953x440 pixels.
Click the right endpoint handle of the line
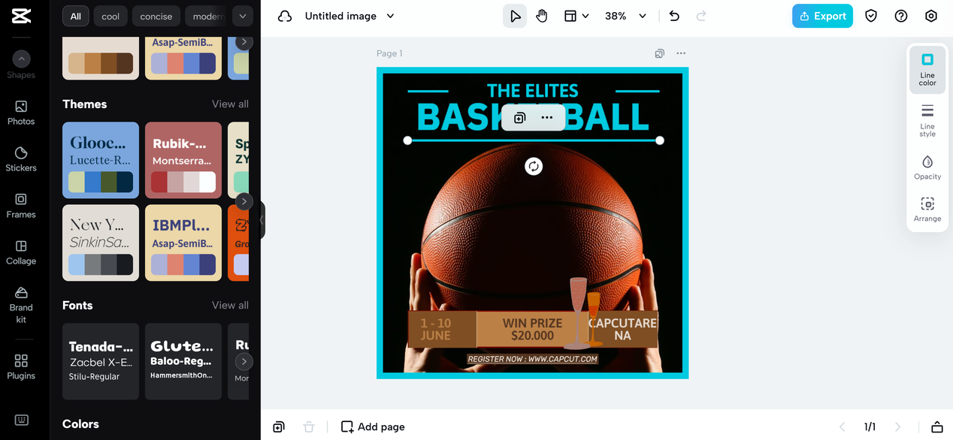pos(660,140)
